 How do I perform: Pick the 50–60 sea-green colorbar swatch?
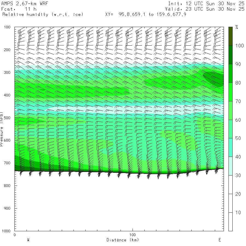(230, 129)
